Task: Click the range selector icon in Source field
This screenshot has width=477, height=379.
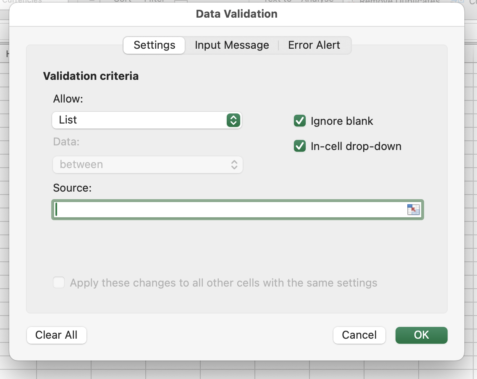Action: (413, 210)
